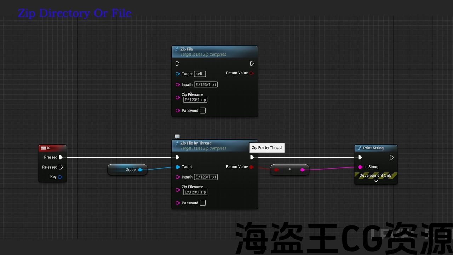Click output execution pin of Print String node
The height and width of the screenshot is (255, 453).
[392, 157]
